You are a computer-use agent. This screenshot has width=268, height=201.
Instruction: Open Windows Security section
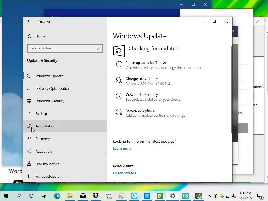(65, 101)
